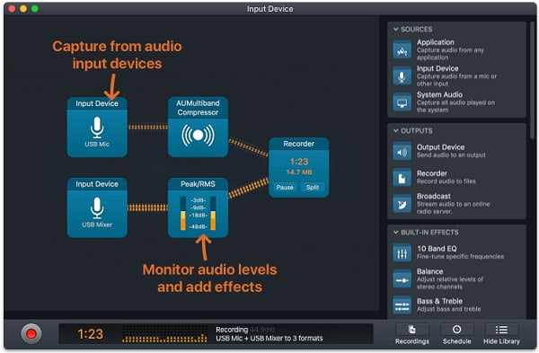
Task: Select the Output Device speaker icon
Action: 402,152
